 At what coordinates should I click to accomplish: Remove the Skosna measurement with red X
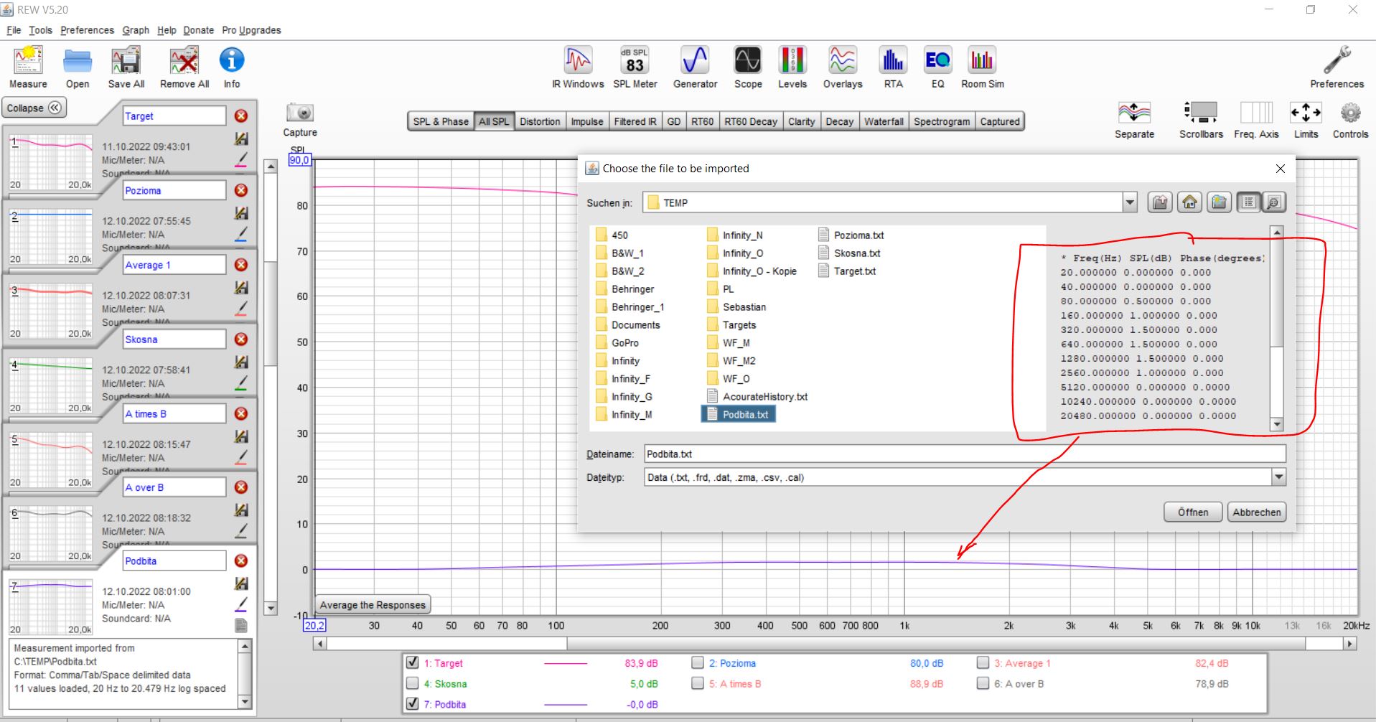point(241,339)
